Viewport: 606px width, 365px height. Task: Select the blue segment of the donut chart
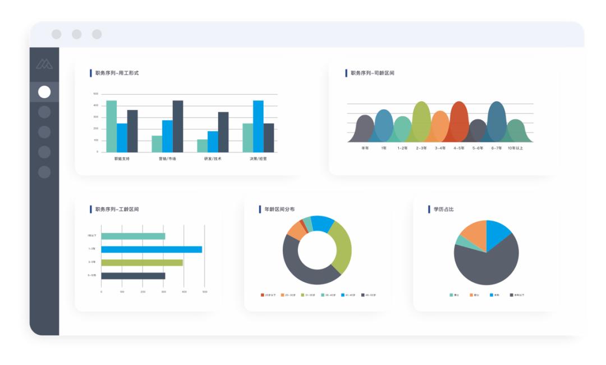[x=322, y=223]
